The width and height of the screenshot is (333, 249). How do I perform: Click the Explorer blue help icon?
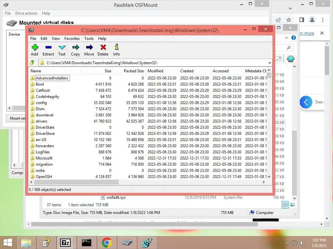coord(294,38)
